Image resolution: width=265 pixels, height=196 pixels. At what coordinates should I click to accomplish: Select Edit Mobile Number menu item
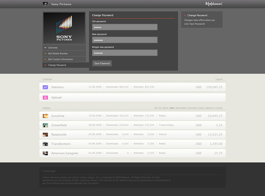coord(64,54)
